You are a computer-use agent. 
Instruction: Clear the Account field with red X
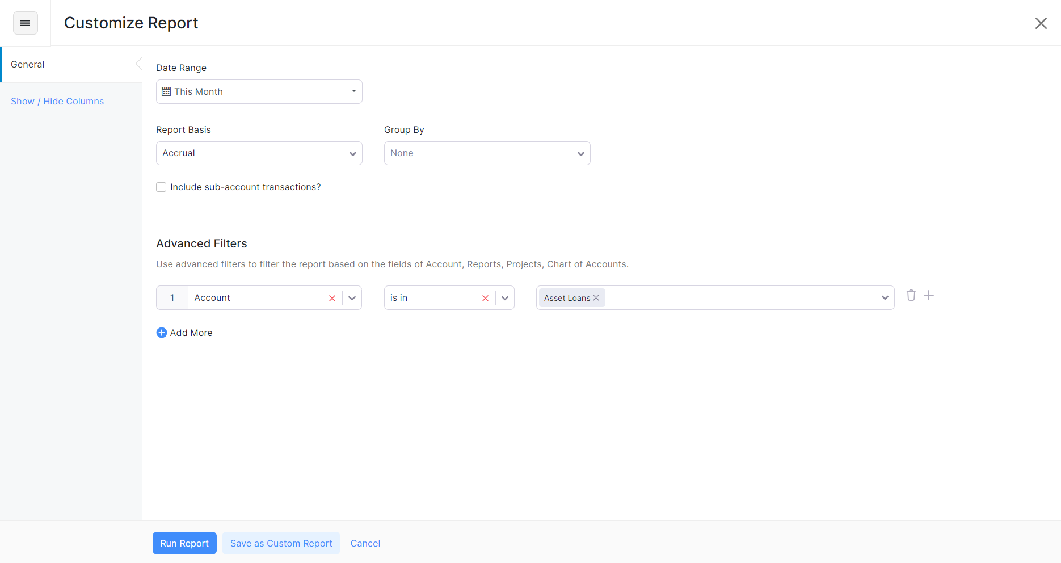coord(332,297)
